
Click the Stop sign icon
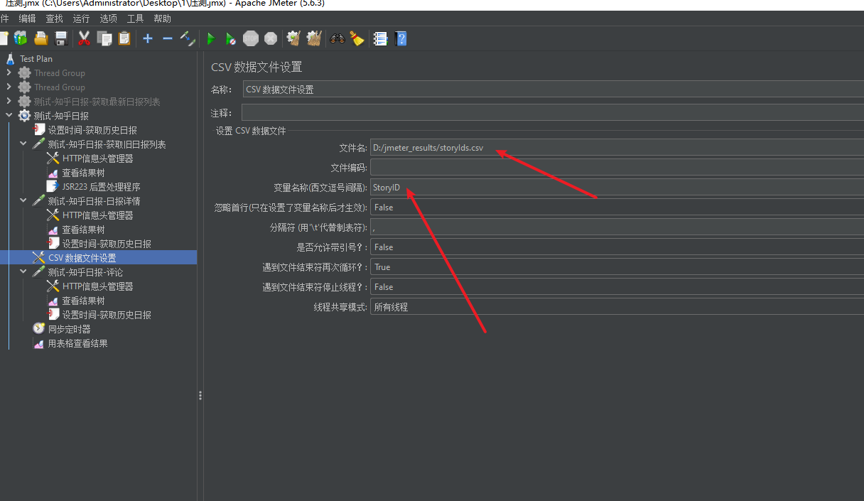pyautogui.click(x=251, y=38)
